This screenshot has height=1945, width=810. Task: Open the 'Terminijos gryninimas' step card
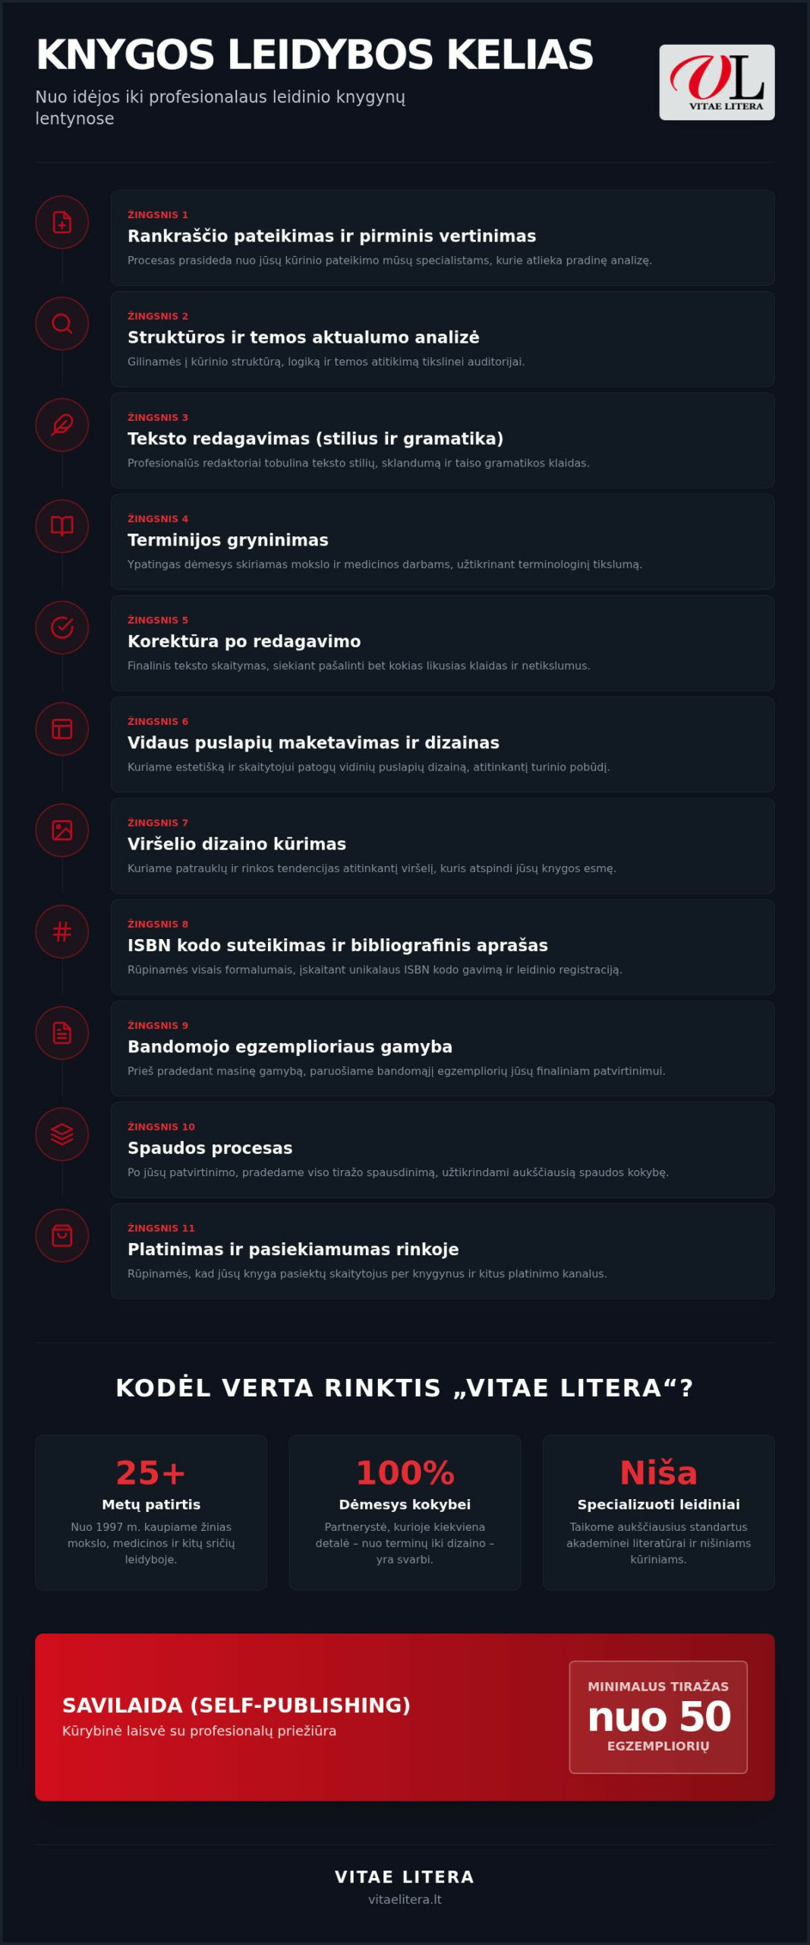(443, 542)
